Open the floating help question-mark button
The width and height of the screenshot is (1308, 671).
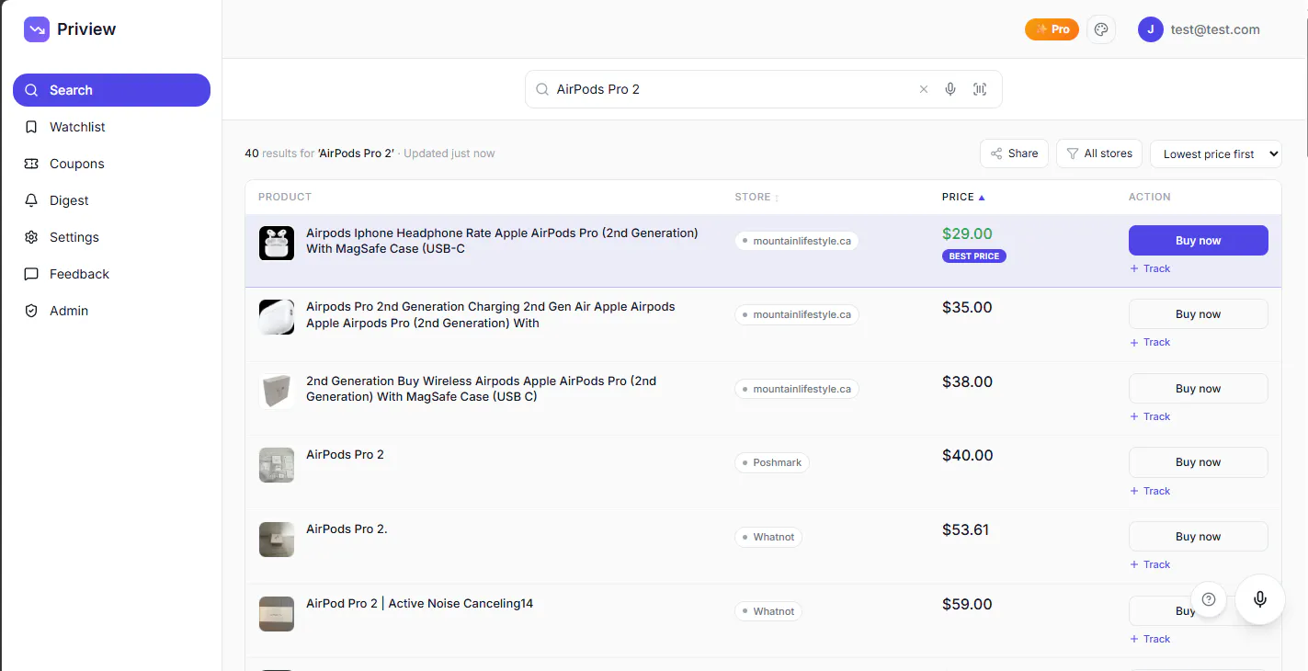[1209, 599]
